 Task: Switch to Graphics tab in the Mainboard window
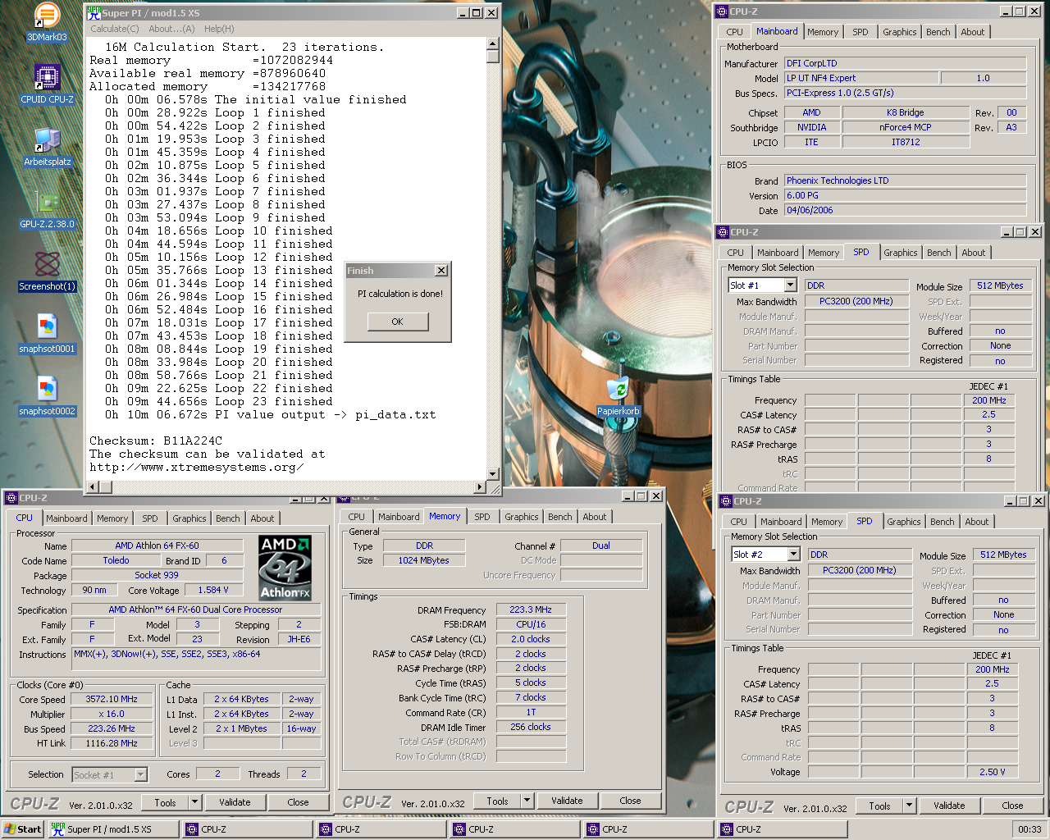900,32
